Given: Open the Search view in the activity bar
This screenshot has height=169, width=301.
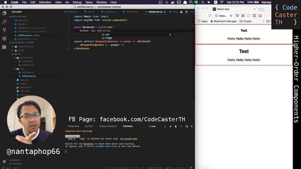Looking at the screenshot, I should coord(4,22).
